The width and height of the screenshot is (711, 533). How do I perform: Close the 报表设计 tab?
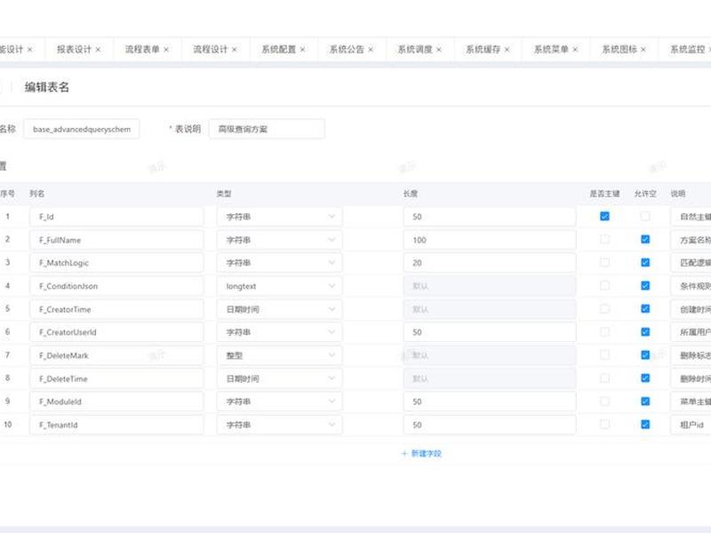click(98, 50)
